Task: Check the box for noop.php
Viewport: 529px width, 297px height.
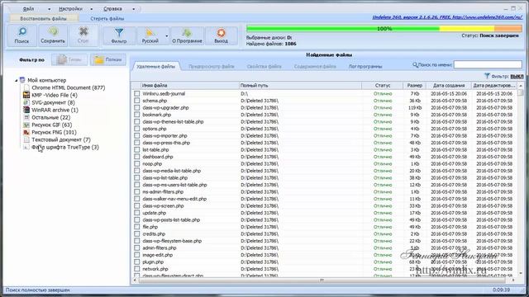Action: (136, 163)
